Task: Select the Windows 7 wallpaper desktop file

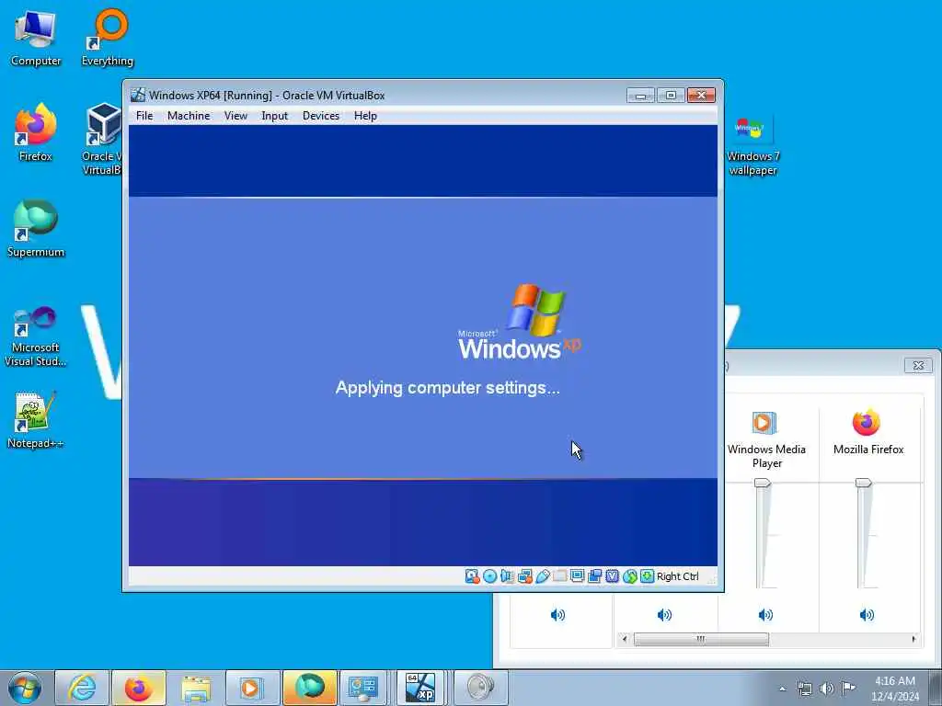Action: click(752, 146)
